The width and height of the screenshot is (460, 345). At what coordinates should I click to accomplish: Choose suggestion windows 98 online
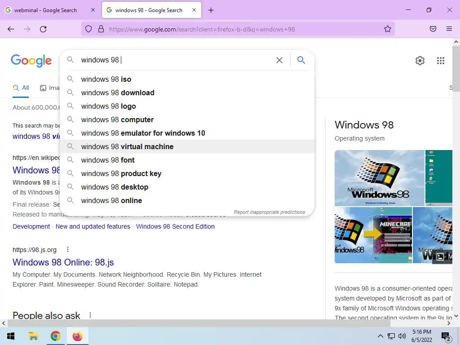[x=187, y=201]
